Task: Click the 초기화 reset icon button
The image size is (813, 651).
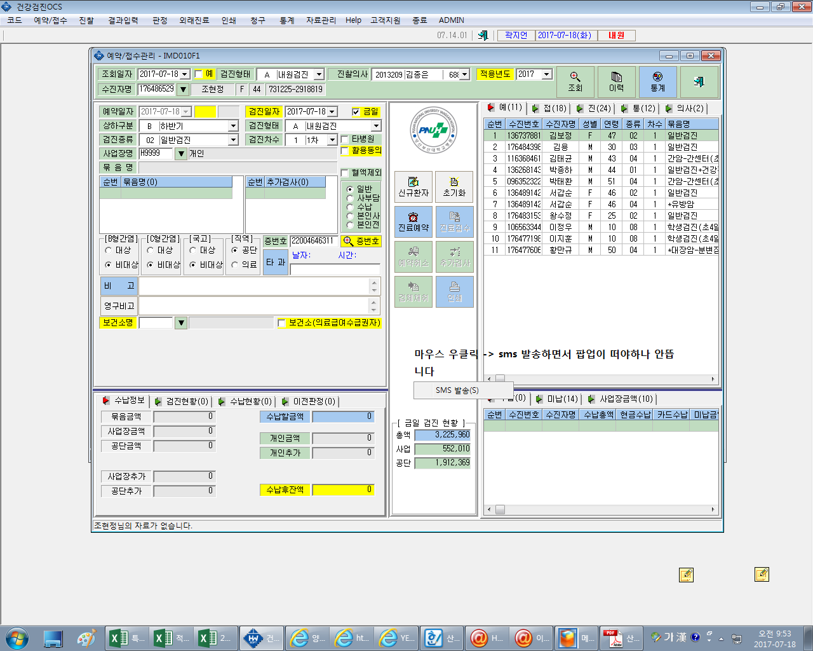Action: 455,187
